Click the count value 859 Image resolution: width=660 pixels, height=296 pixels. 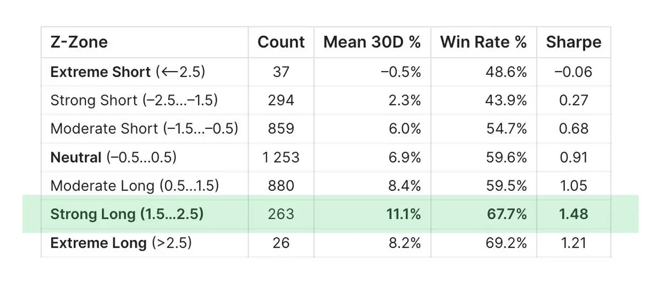(280, 129)
